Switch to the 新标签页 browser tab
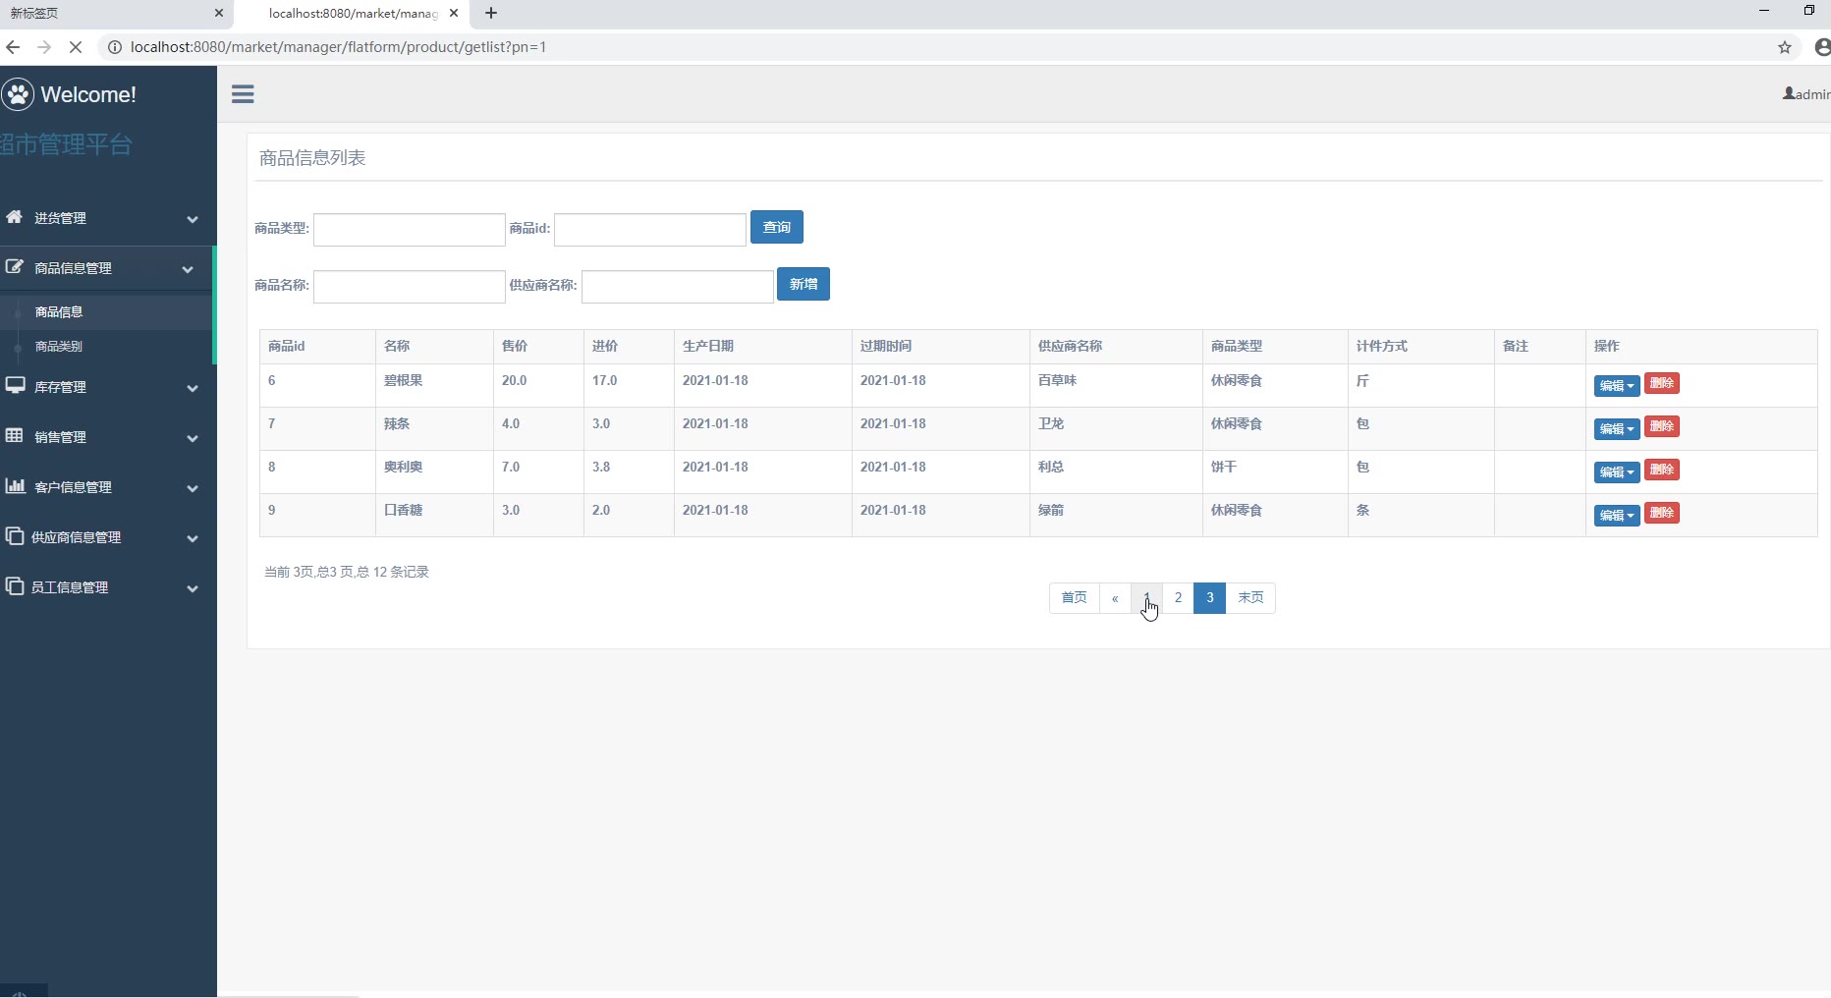1831x998 pixels. [108, 14]
